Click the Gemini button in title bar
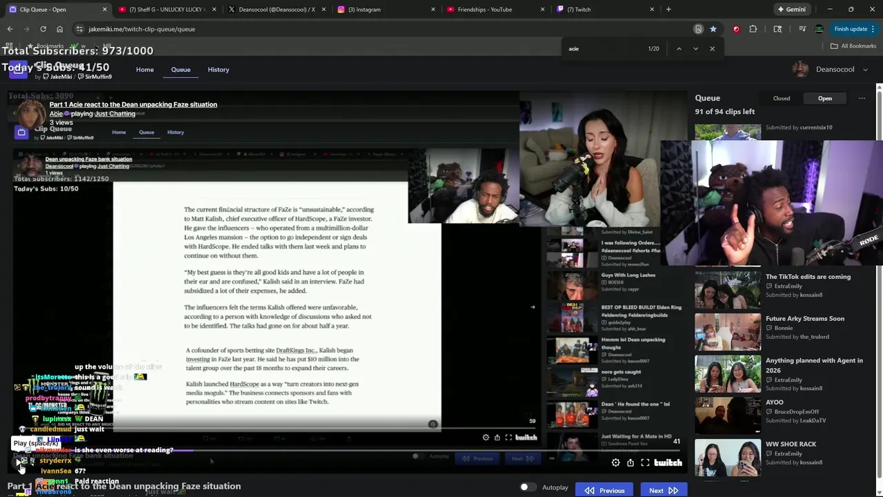The width and height of the screenshot is (883, 497). pos(791,10)
